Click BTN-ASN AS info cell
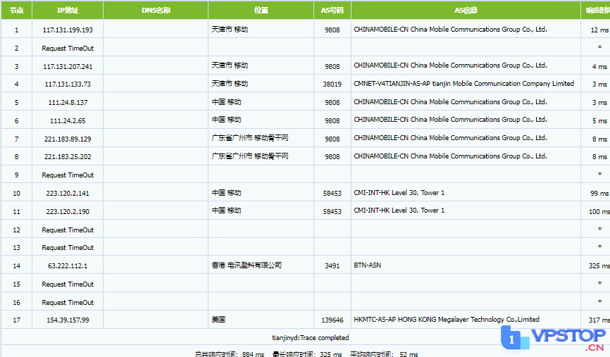 (466, 265)
